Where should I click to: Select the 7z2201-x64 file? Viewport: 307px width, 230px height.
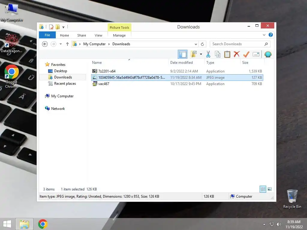(177, 71)
